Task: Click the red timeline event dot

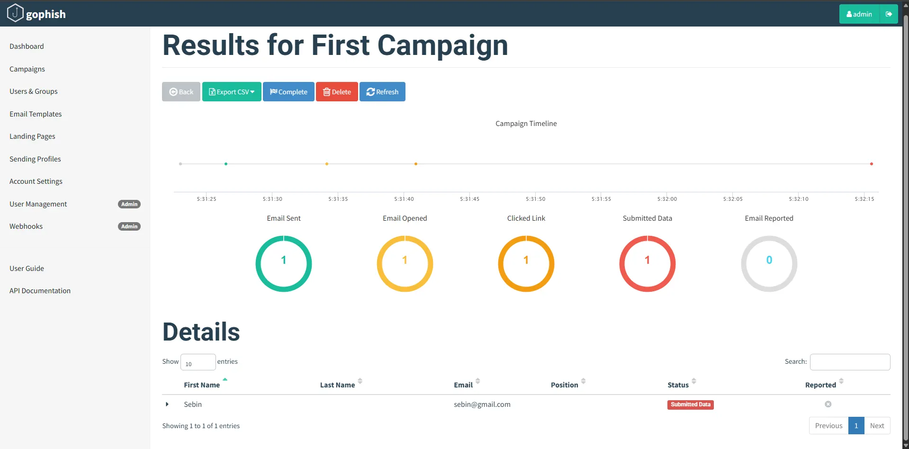Action: (x=871, y=164)
